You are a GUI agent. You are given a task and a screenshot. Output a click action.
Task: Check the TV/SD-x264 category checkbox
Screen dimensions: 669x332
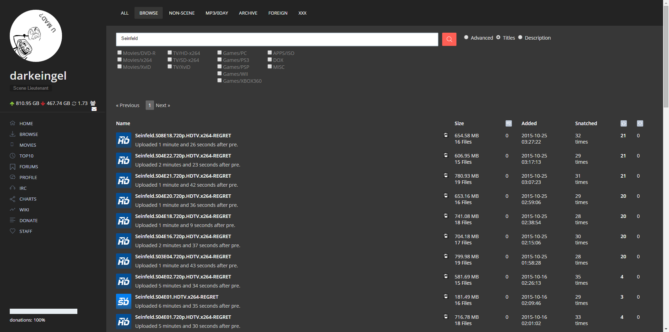point(170,59)
